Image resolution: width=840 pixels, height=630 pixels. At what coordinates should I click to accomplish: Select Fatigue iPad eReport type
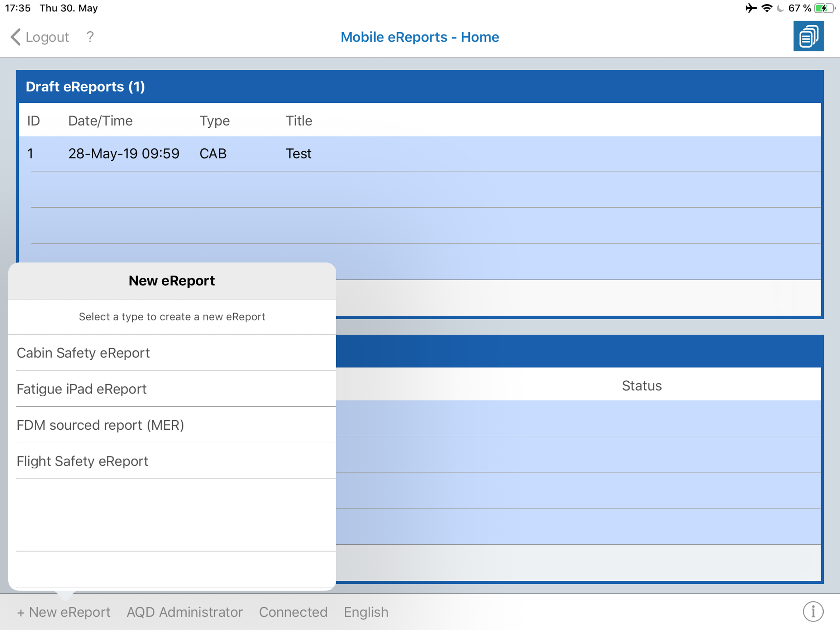point(172,389)
